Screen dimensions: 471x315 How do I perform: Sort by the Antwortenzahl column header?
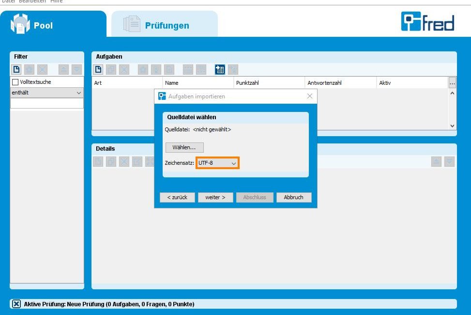[341, 83]
